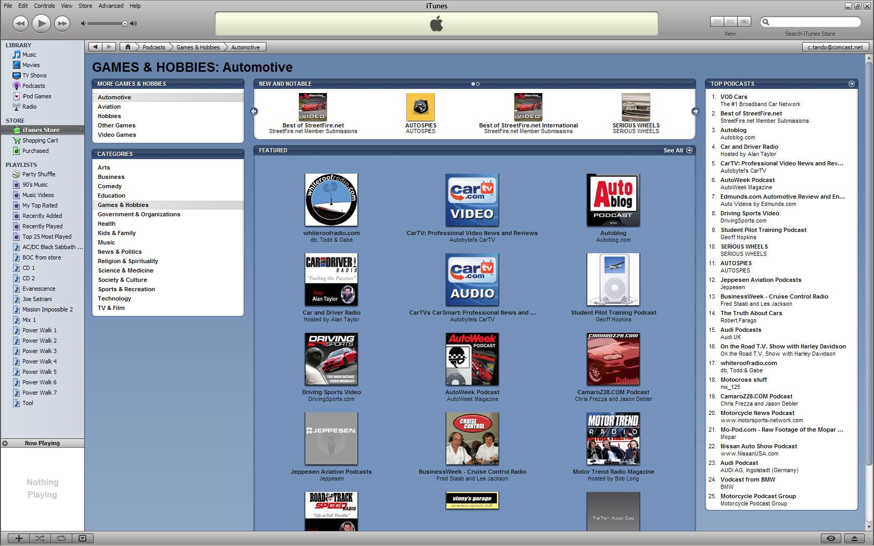
Task: Click the Play button in playback controls
Action: tap(41, 23)
